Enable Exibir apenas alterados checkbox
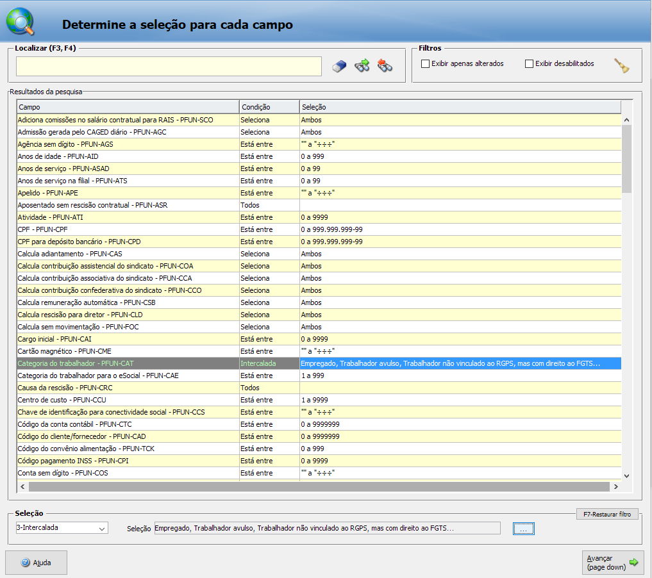This screenshot has width=652, height=578. [x=425, y=64]
